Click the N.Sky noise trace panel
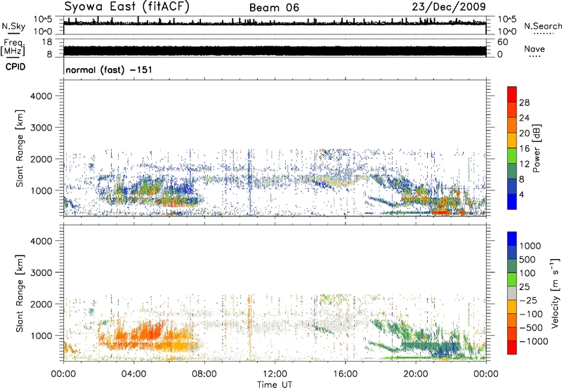 pyautogui.click(x=275, y=25)
